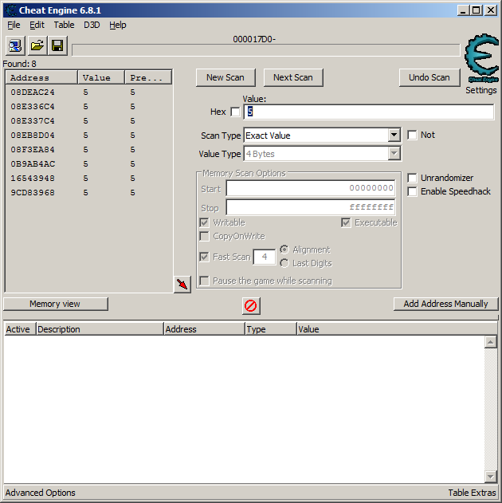Select address 08E337C4 in results
Image resolution: width=502 pixels, height=503 pixels.
click(33, 121)
